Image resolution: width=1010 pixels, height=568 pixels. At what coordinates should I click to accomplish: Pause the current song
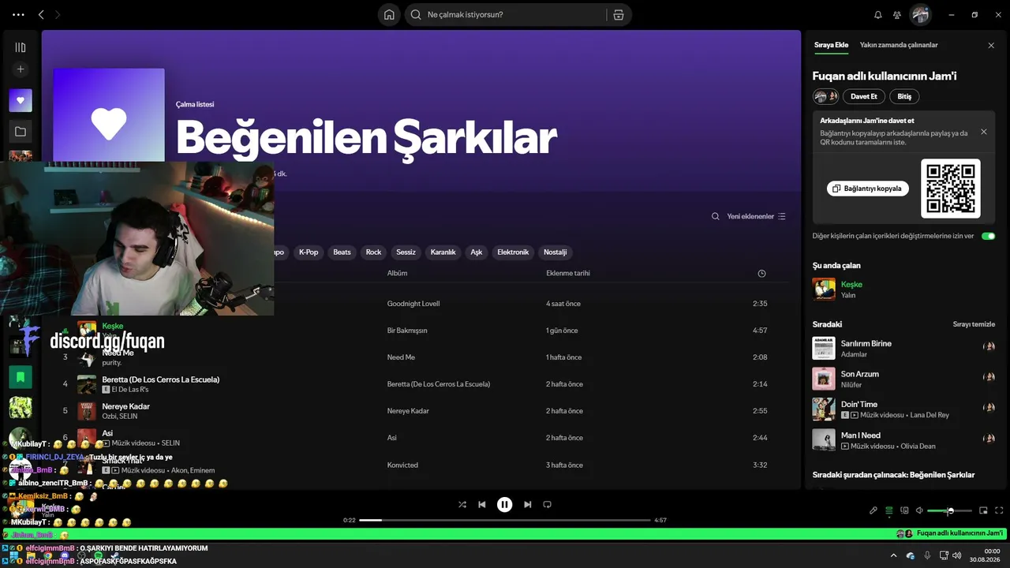coord(504,505)
